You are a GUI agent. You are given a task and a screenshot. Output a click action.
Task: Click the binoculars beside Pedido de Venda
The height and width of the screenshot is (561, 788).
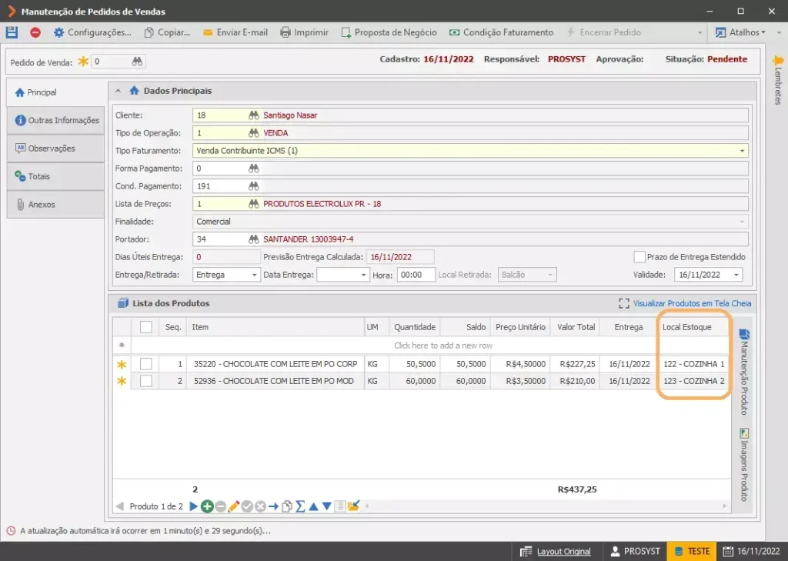[137, 62]
